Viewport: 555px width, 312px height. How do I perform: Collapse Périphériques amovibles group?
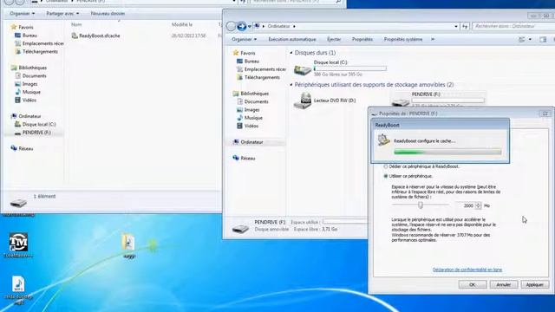click(291, 85)
